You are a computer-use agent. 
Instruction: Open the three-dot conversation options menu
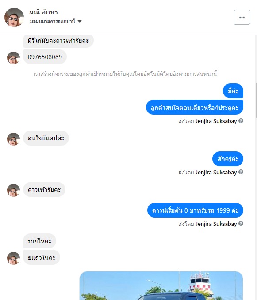(242, 17)
